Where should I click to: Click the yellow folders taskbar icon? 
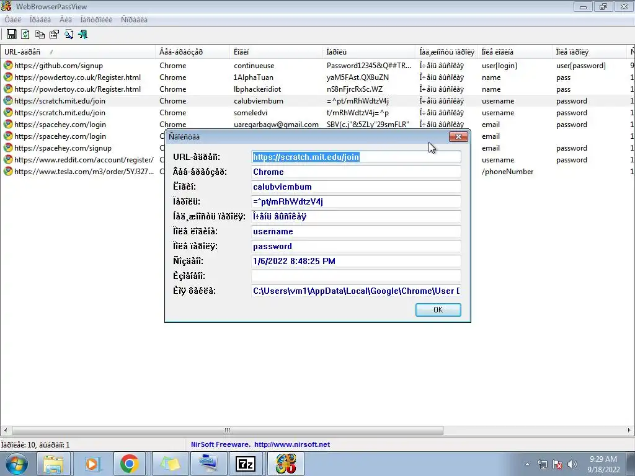(x=170, y=464)
